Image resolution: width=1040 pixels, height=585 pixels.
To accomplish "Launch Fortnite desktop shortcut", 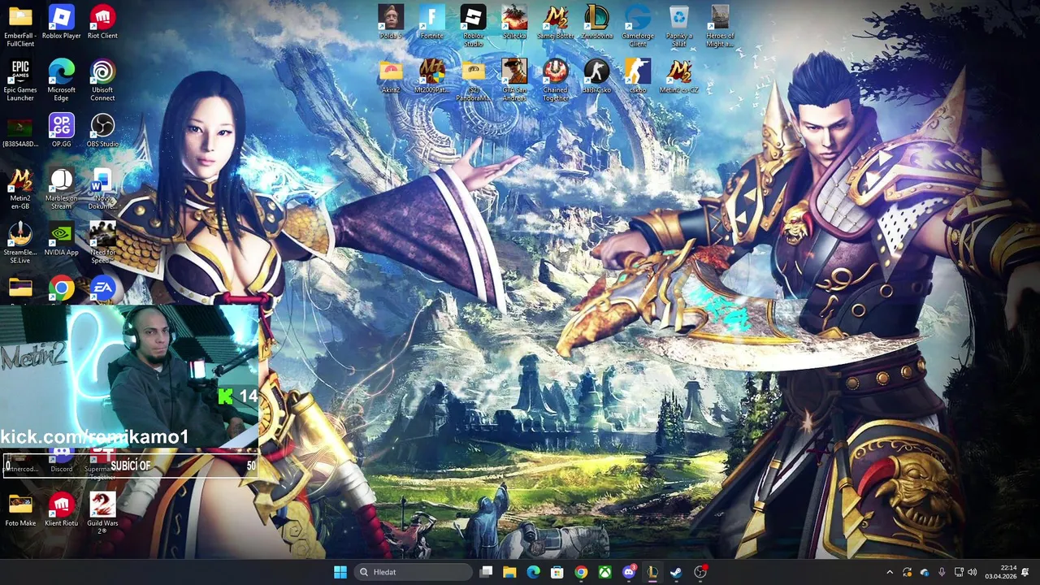I will coord(432,22).
